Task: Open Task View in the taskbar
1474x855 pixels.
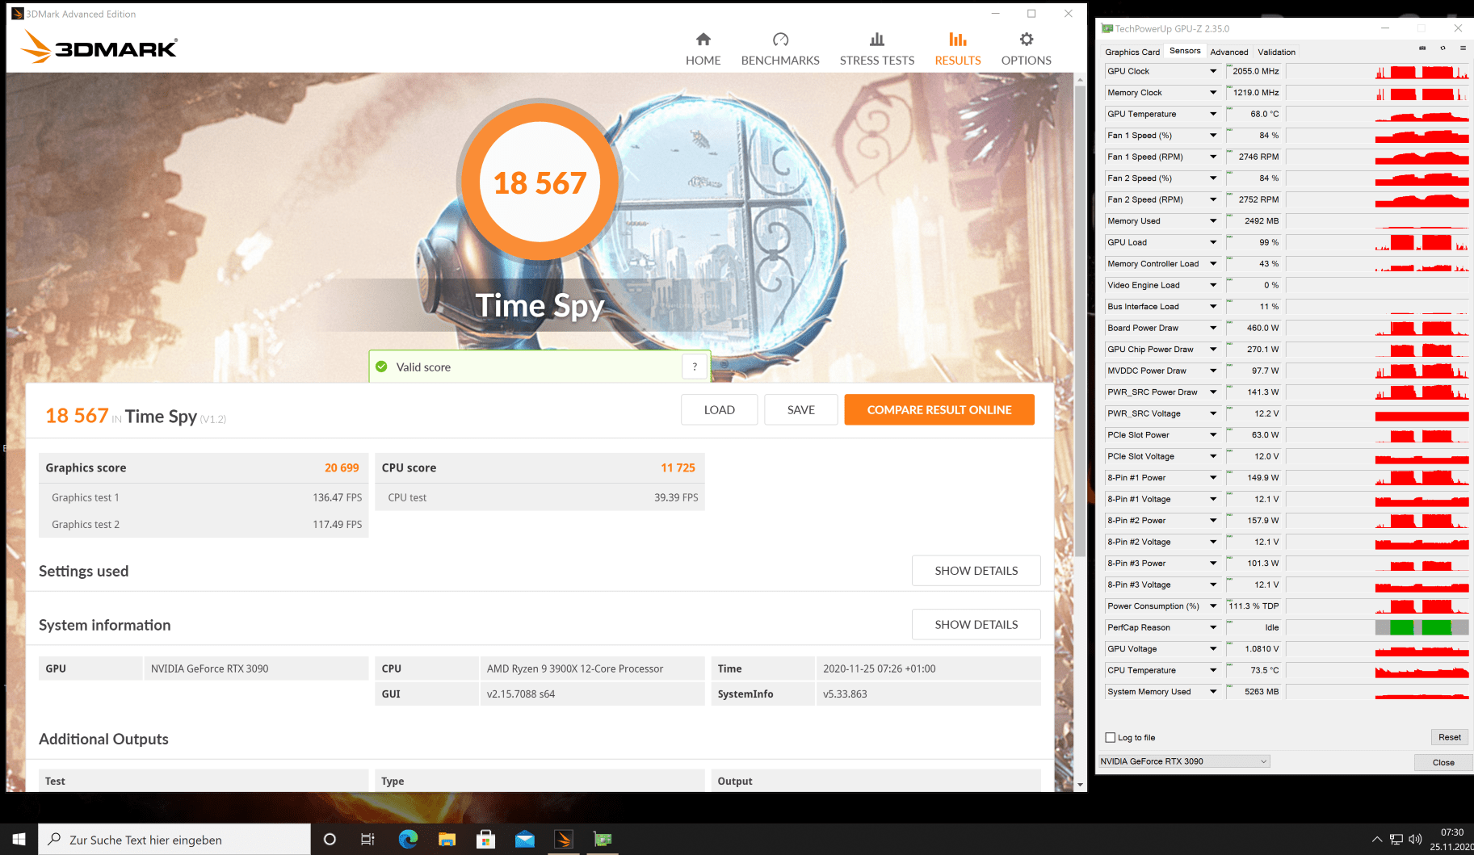Action: coord(367,840)
